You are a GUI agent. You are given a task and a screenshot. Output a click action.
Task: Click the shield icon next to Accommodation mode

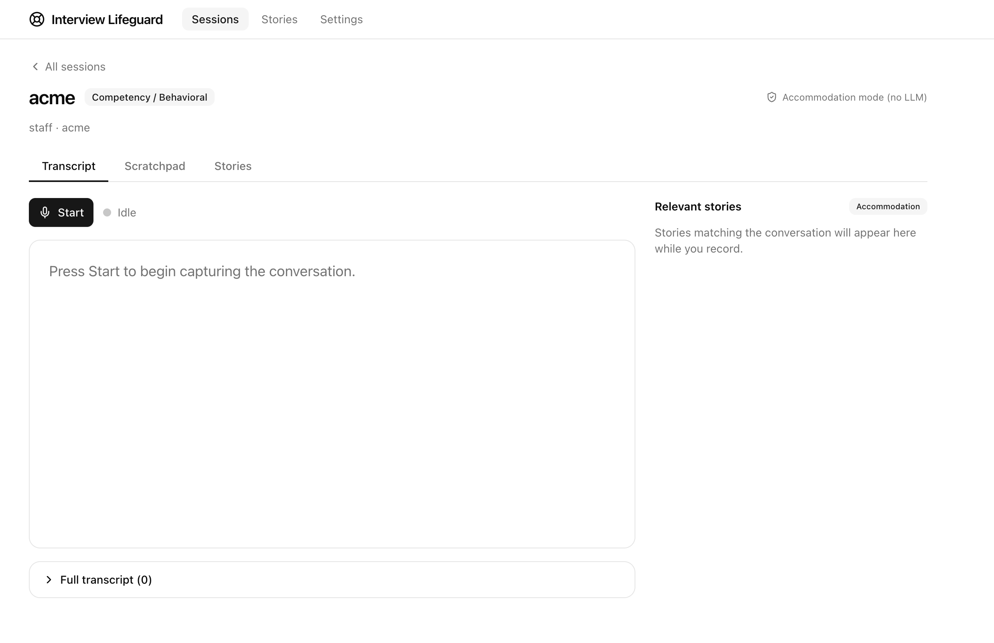click(771, 97)
